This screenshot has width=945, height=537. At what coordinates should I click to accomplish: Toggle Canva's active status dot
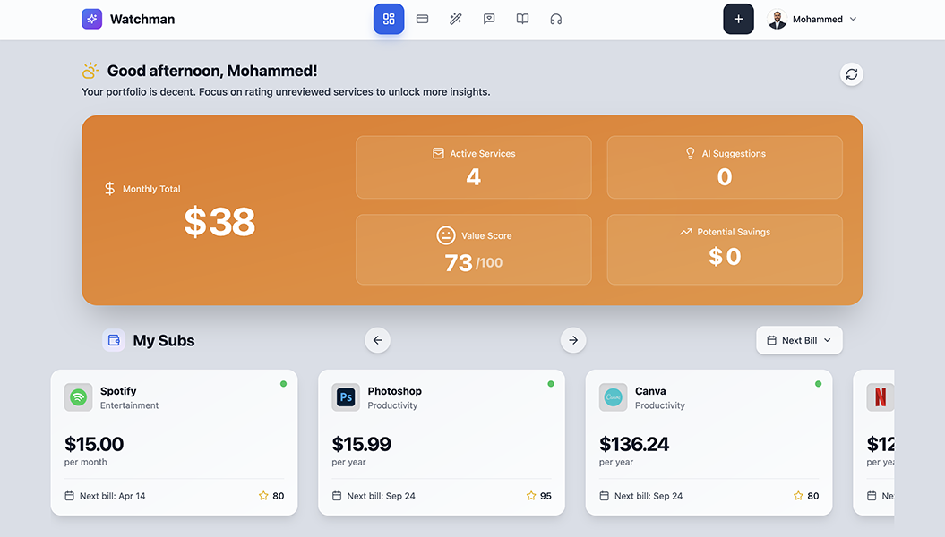[817, 383]
